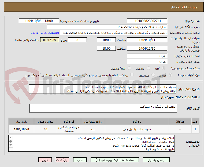
Task: Click resize grip of شرح کلی نیاز box
Action: (30, 92)
